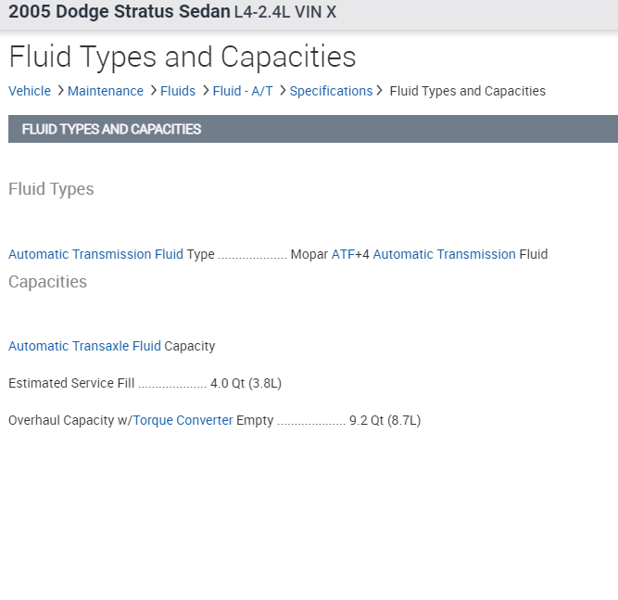Click the chevron after the Maintenance breadcrumb

click(x=153, y=91)
